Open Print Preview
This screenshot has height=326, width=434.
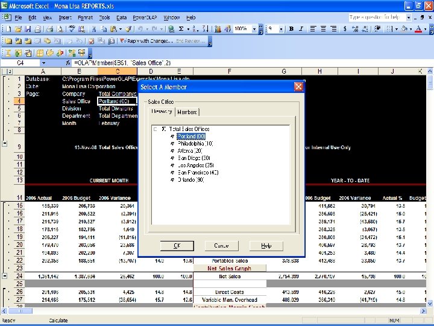(60, 29)
